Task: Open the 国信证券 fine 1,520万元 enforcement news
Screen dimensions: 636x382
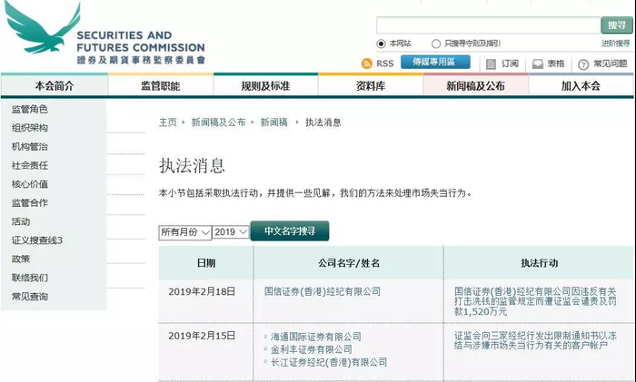Action: point(535,301)
